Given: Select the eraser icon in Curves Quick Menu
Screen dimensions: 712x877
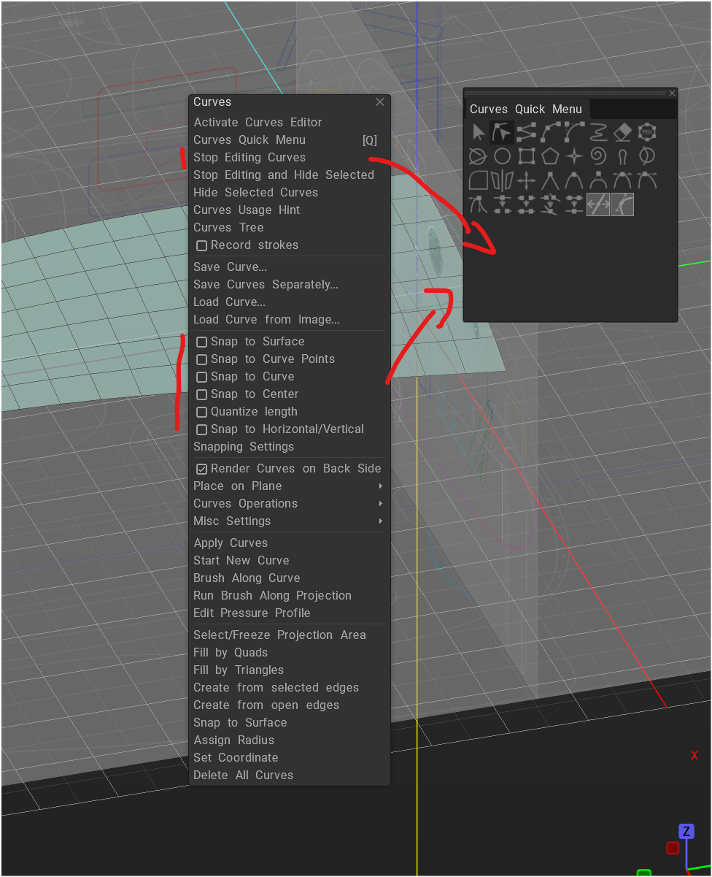Looking at the screenshot, I should [622, 132].
